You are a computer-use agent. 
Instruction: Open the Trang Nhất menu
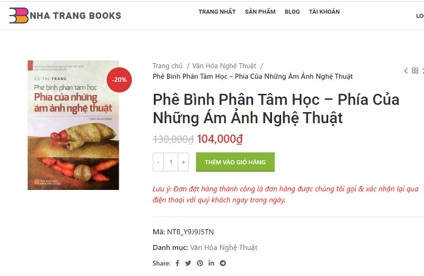217,12
